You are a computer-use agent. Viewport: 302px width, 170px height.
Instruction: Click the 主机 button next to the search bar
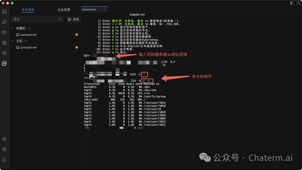[74, 19]
